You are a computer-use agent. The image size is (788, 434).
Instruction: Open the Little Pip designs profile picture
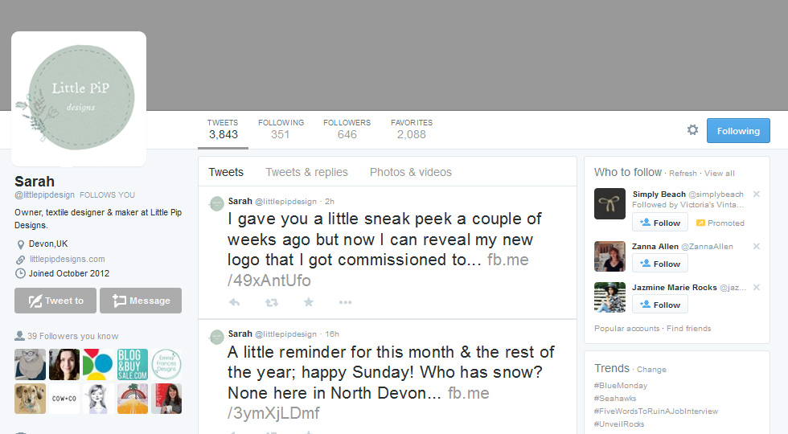click(79, 99)
